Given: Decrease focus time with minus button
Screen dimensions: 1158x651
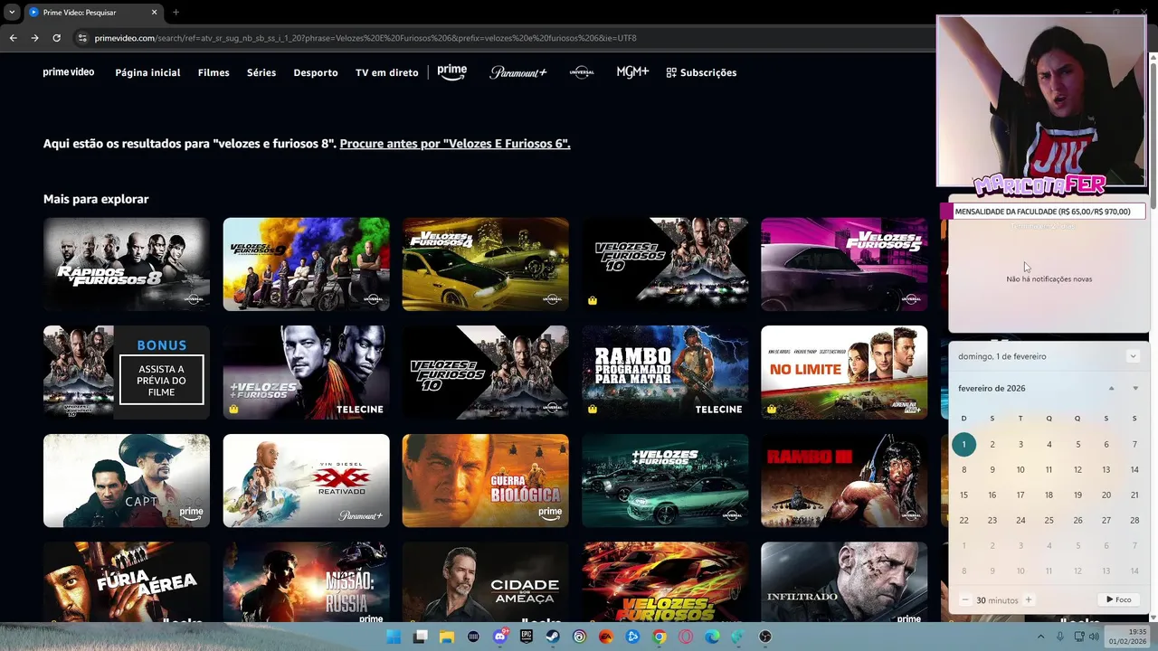Looking at the screenshot, I should (x=965, y=600).
